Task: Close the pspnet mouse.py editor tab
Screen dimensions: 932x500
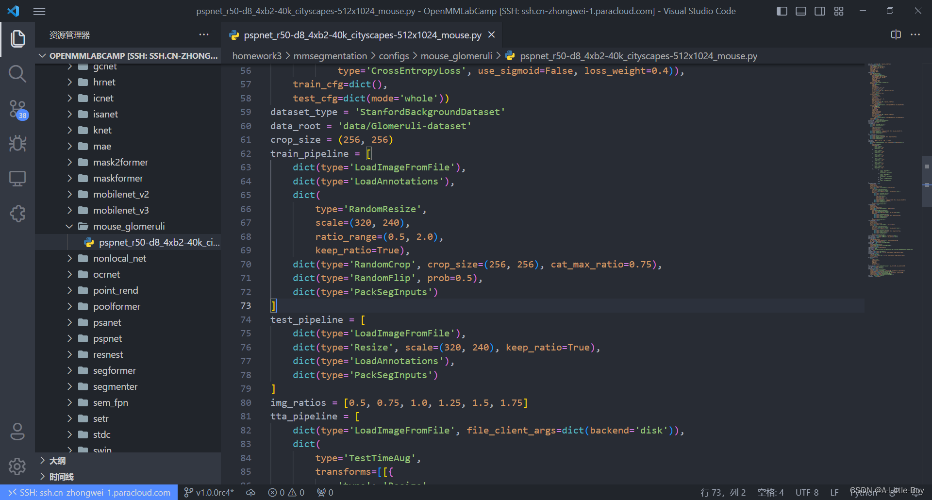Action: 491,34
